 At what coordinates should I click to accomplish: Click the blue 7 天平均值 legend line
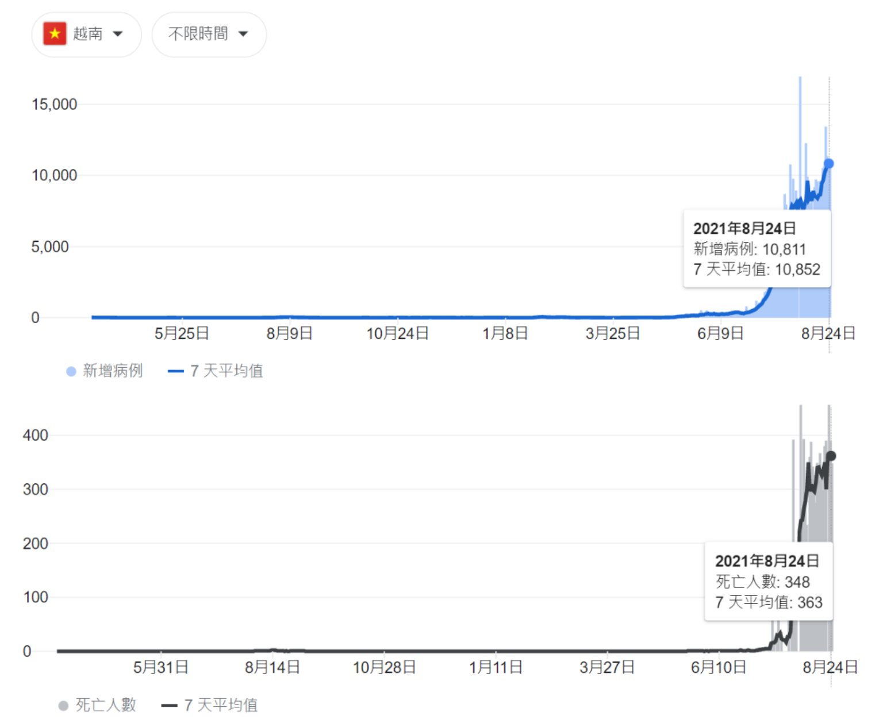click(x=175, y=371)
